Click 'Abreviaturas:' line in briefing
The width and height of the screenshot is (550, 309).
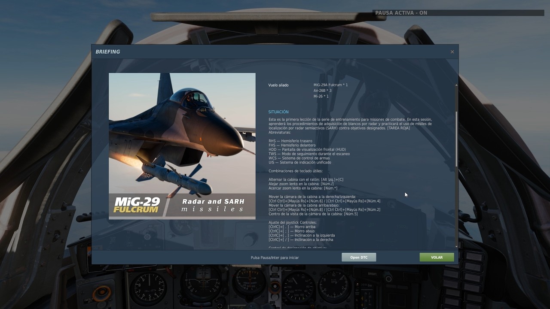[x=280, y=132]
